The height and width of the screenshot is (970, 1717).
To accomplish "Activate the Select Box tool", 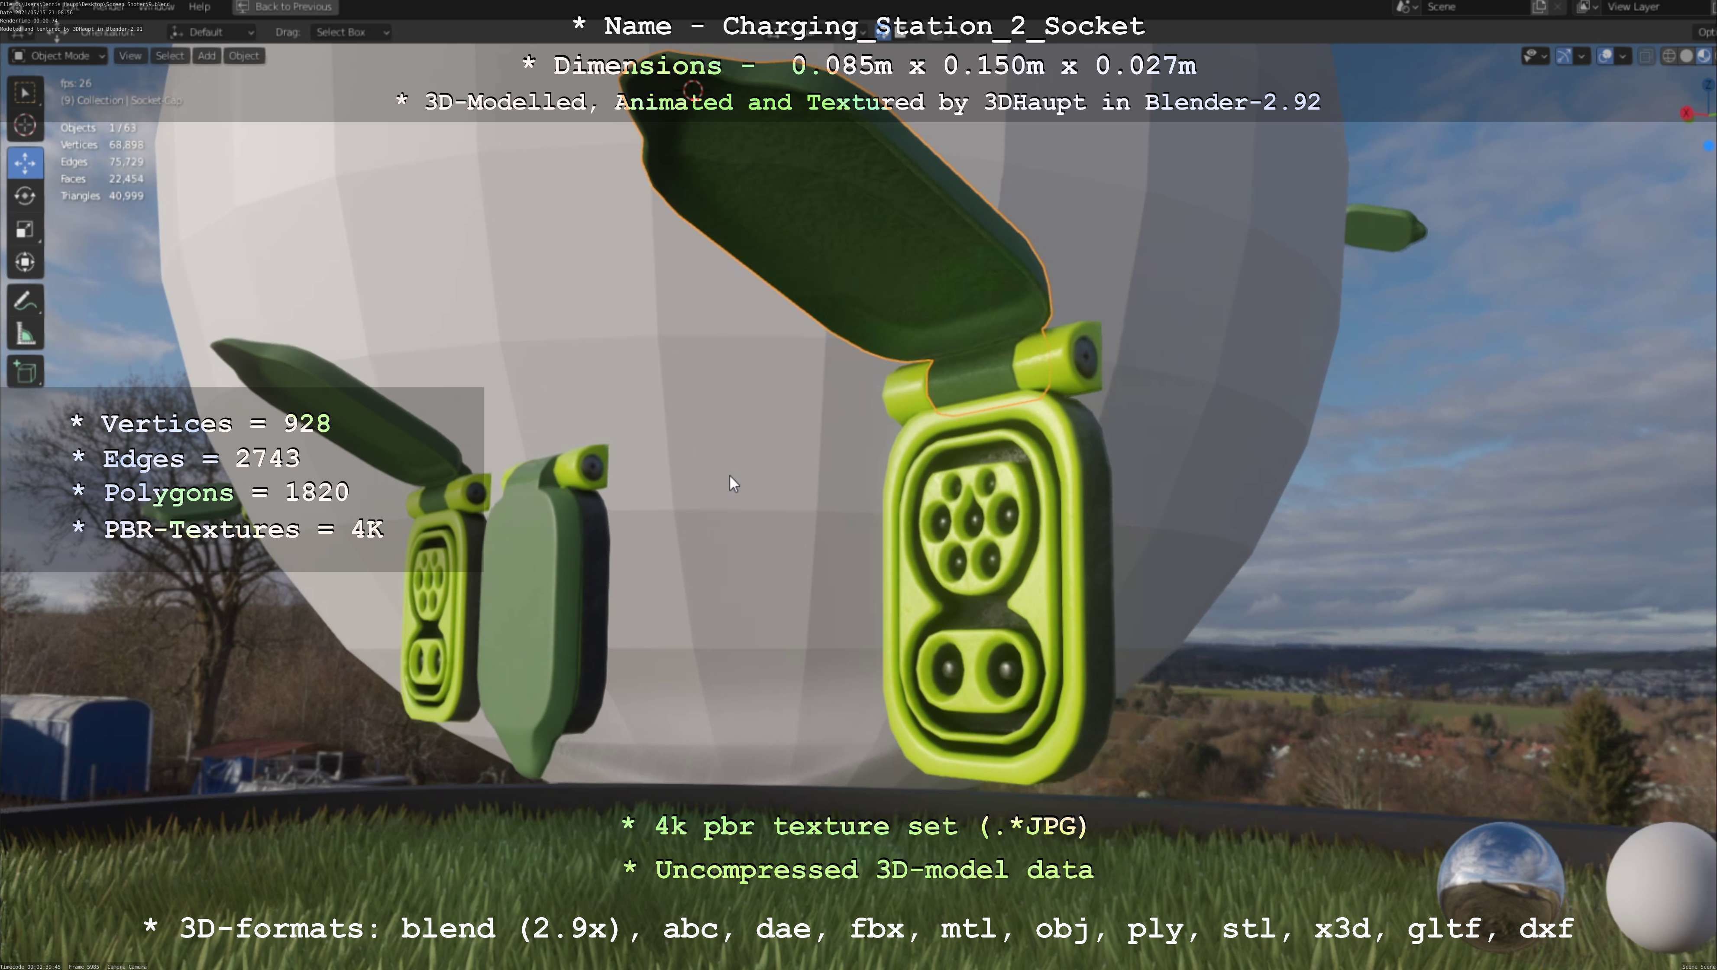I will [x=25, y=93].
